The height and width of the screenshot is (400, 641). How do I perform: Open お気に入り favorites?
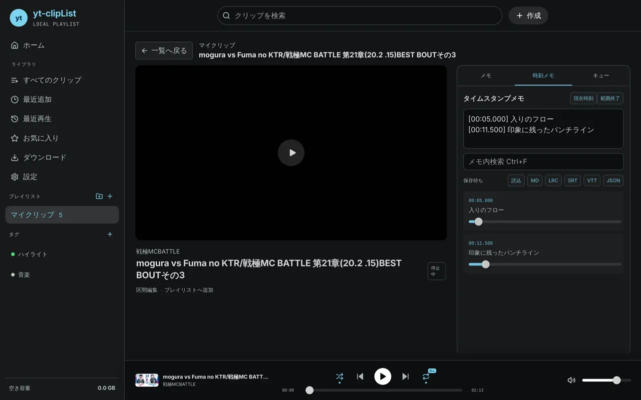point(62,138)
